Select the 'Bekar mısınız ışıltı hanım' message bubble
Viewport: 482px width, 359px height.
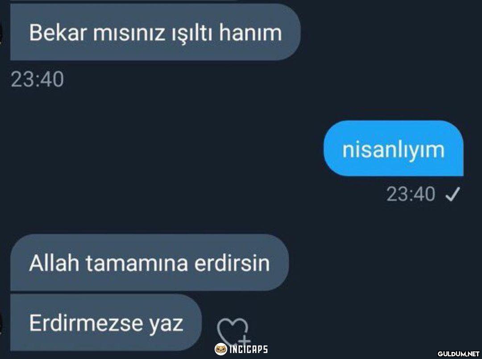click(155, 32)
